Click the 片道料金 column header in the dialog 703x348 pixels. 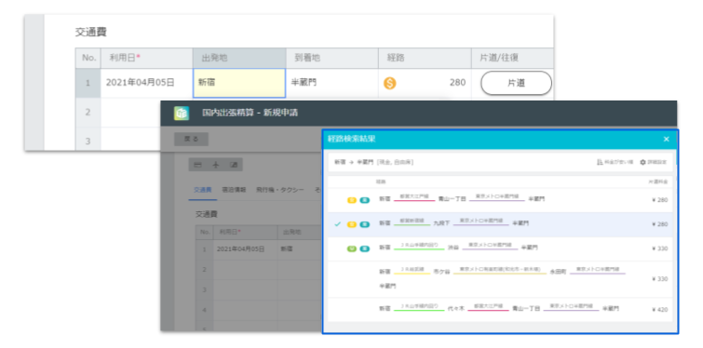click(x=657, y=181)
